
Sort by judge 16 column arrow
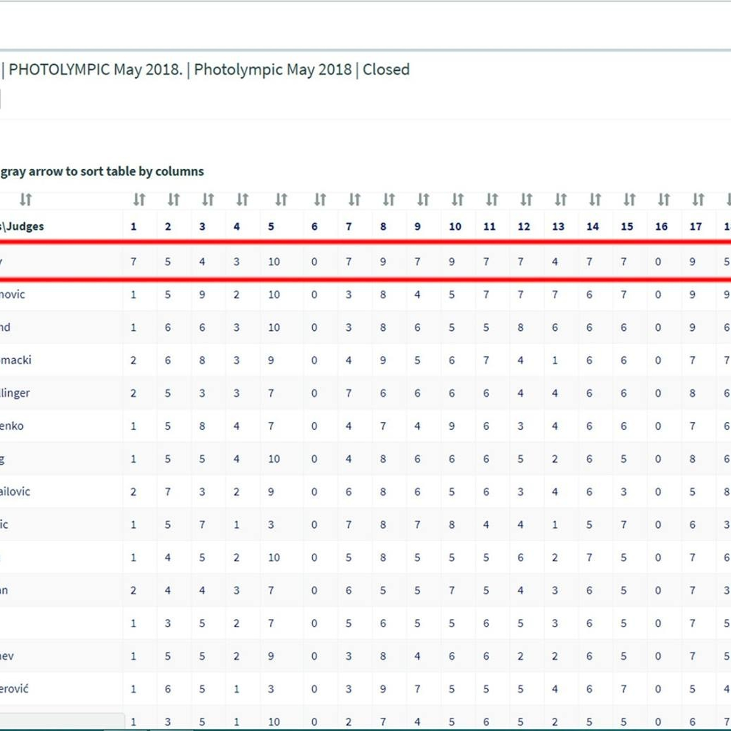click(x=664, y=199)
